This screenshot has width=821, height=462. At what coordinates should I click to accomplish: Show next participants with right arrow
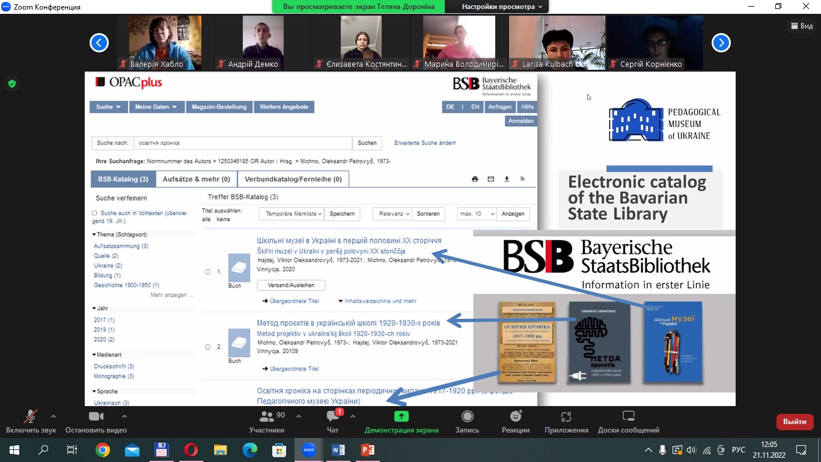tap(721, 43)
